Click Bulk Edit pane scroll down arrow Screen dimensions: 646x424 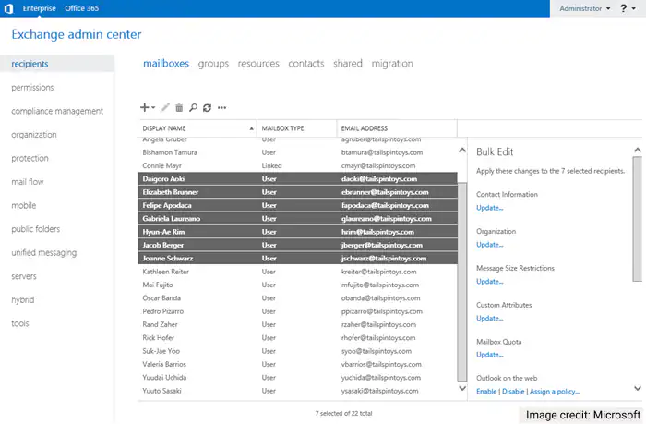coord(638,388)
